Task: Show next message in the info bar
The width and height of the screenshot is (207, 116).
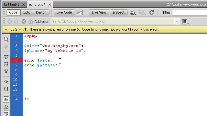Action: (x=20, y=29)
